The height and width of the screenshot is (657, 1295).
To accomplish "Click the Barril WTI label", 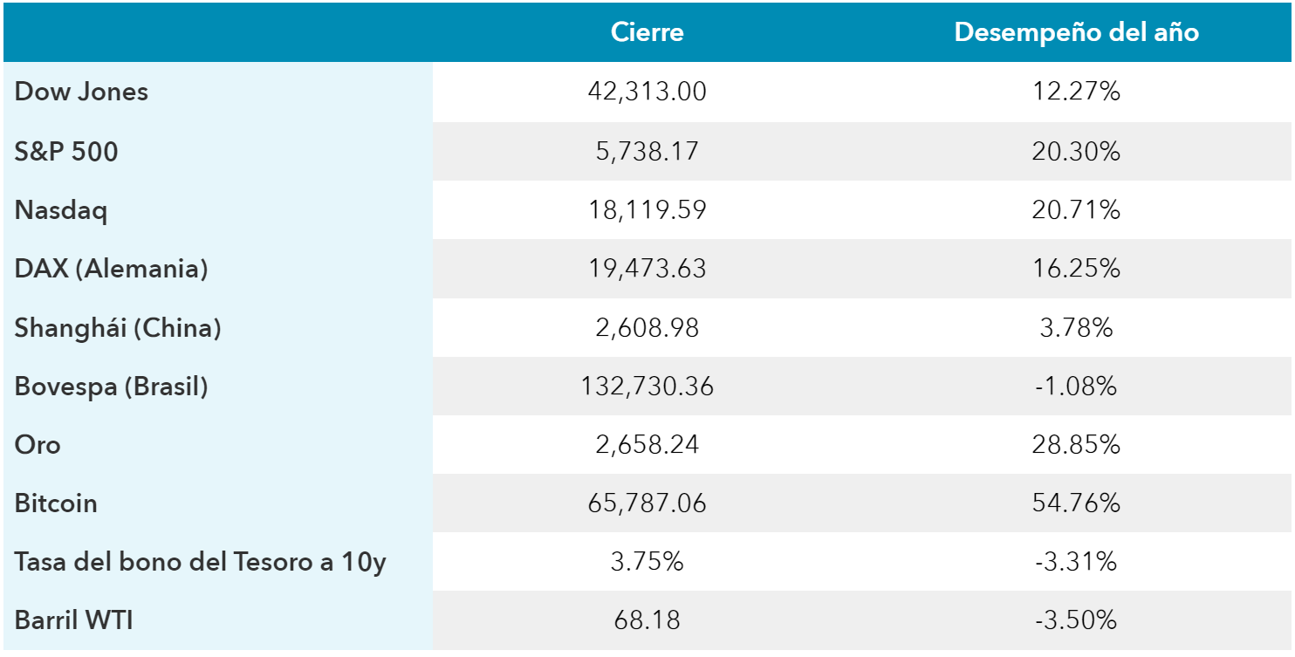I will [x=74, y=620].
